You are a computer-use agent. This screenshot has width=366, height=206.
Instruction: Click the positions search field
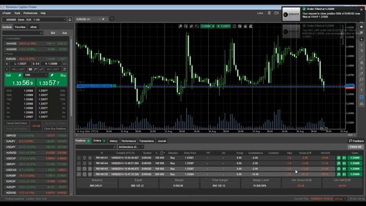point(96,147)
